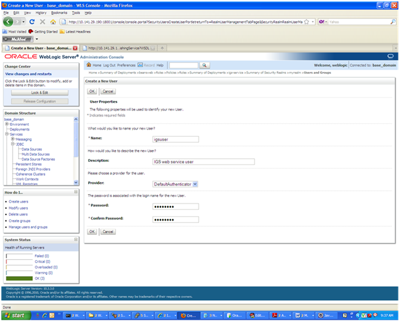This screenshot has height=321, width=399.
Task: Click the Lock & Edit button
Action: pyautogui.click(x=40, y=92)
